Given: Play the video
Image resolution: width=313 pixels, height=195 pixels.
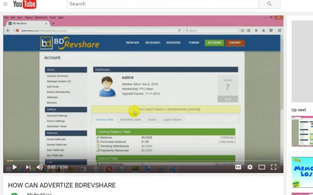Looking at the screenshot, I should click(x=14, y=167).
